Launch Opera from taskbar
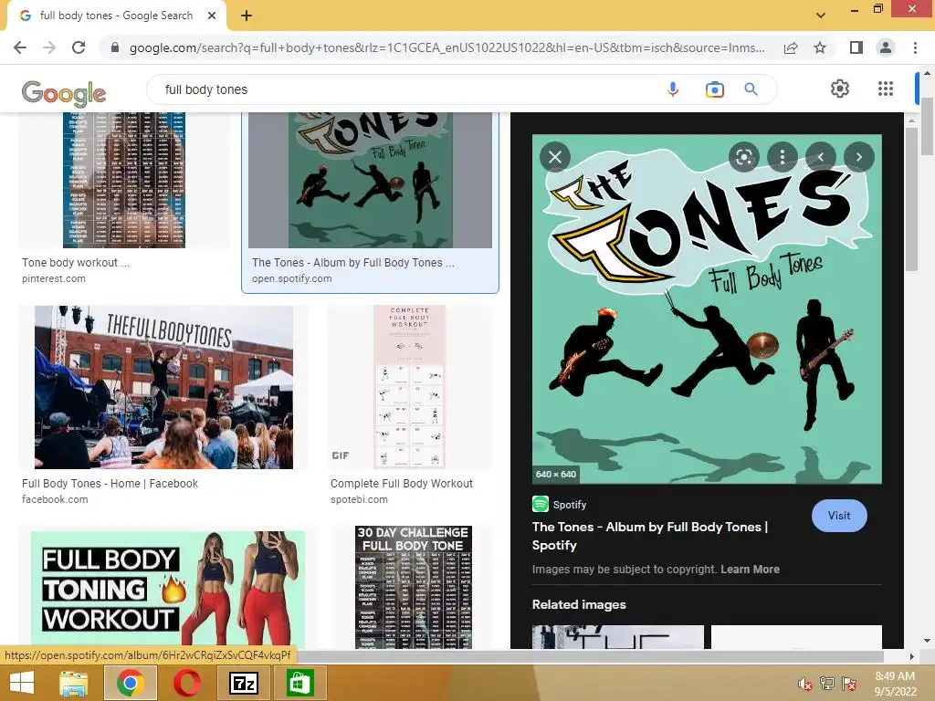 pyautogui.click(x=186, y=683)
